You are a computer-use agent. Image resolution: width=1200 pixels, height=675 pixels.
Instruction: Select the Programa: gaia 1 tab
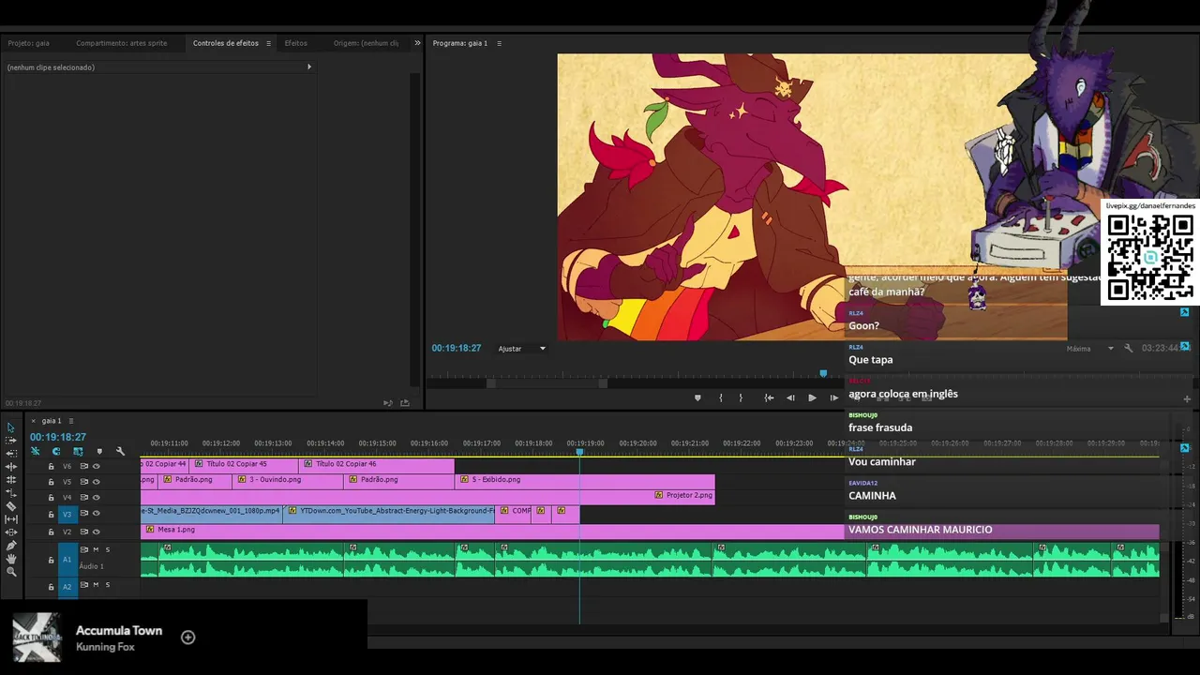click(460, 43)
